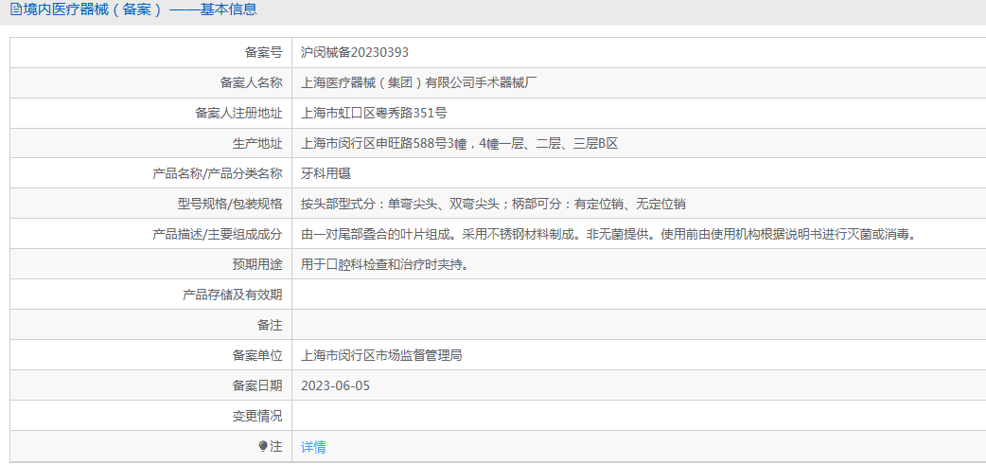Screen dimensions: 986x465
Task: Click the lightbulb icon next to 注
Action: point(263,446)
